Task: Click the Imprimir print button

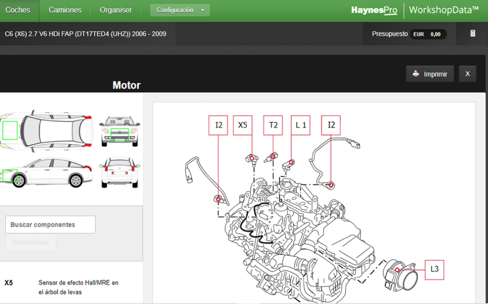Action: click(430, 74)
